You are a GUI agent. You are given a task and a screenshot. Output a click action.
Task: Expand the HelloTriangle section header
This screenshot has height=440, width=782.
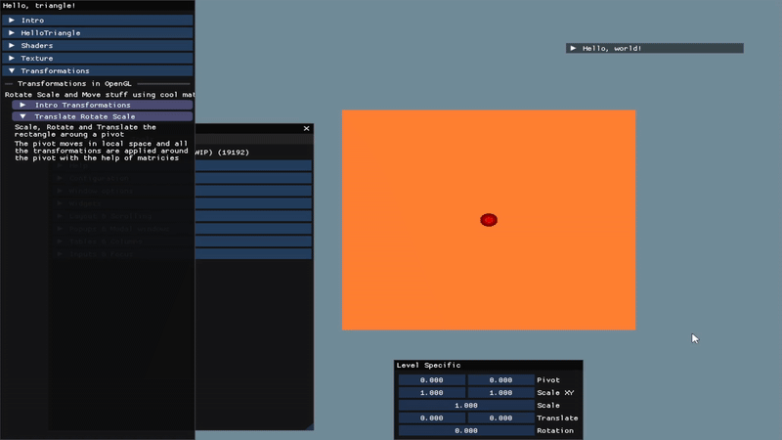[97, 33]
